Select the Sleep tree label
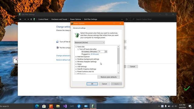 pos(79,64)
